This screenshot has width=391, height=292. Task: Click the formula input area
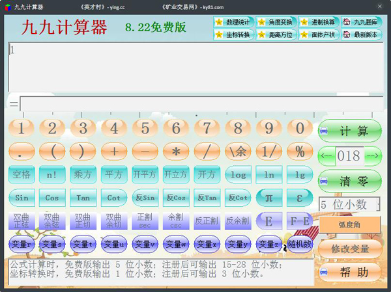196,67
